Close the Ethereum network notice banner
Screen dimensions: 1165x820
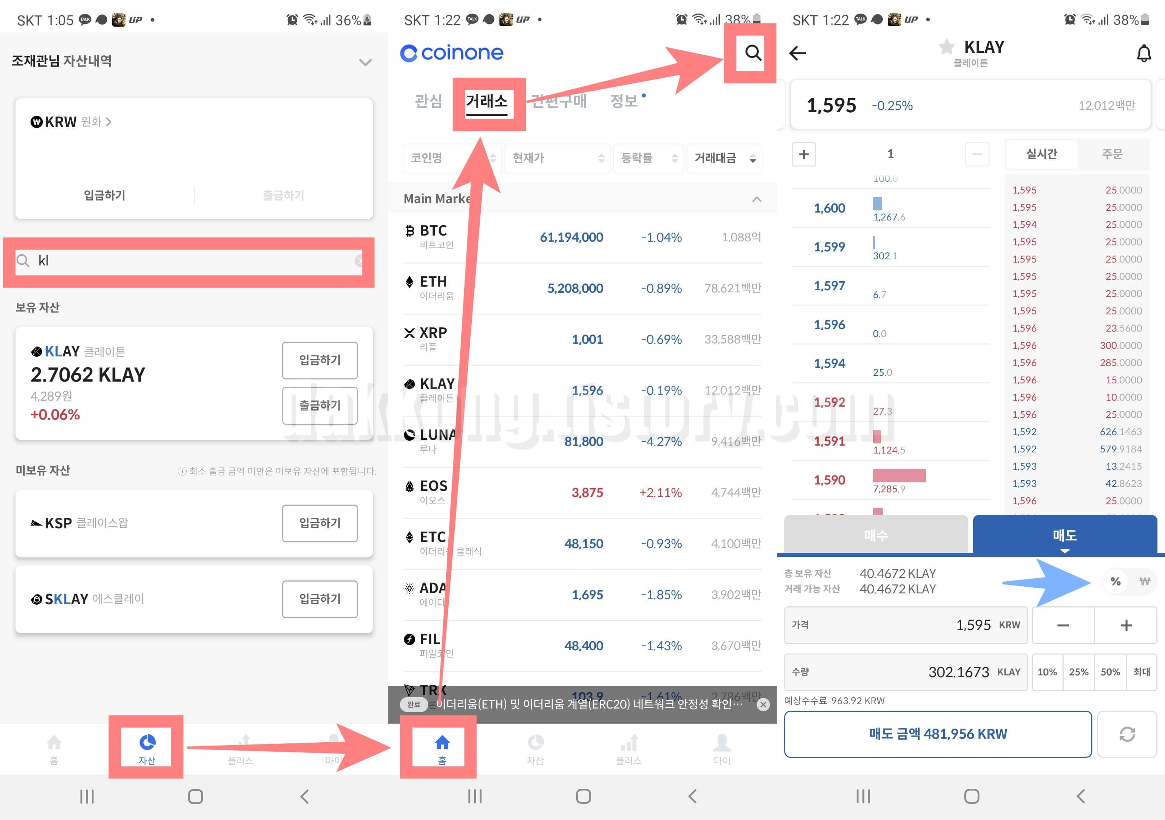click(763, 704)
